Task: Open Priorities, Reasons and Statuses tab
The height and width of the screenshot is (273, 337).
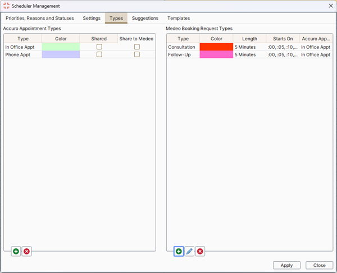Action: coord(40,18)
